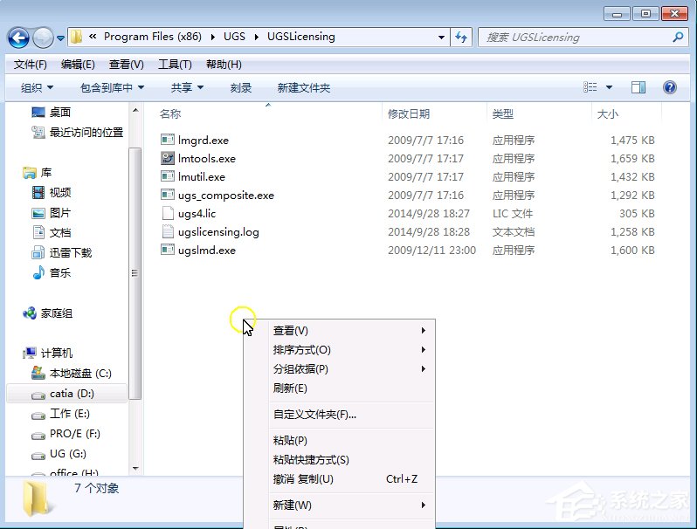Select the ugslicensing.log file icon
Screen dimensions: 697x529
[168, 231]
